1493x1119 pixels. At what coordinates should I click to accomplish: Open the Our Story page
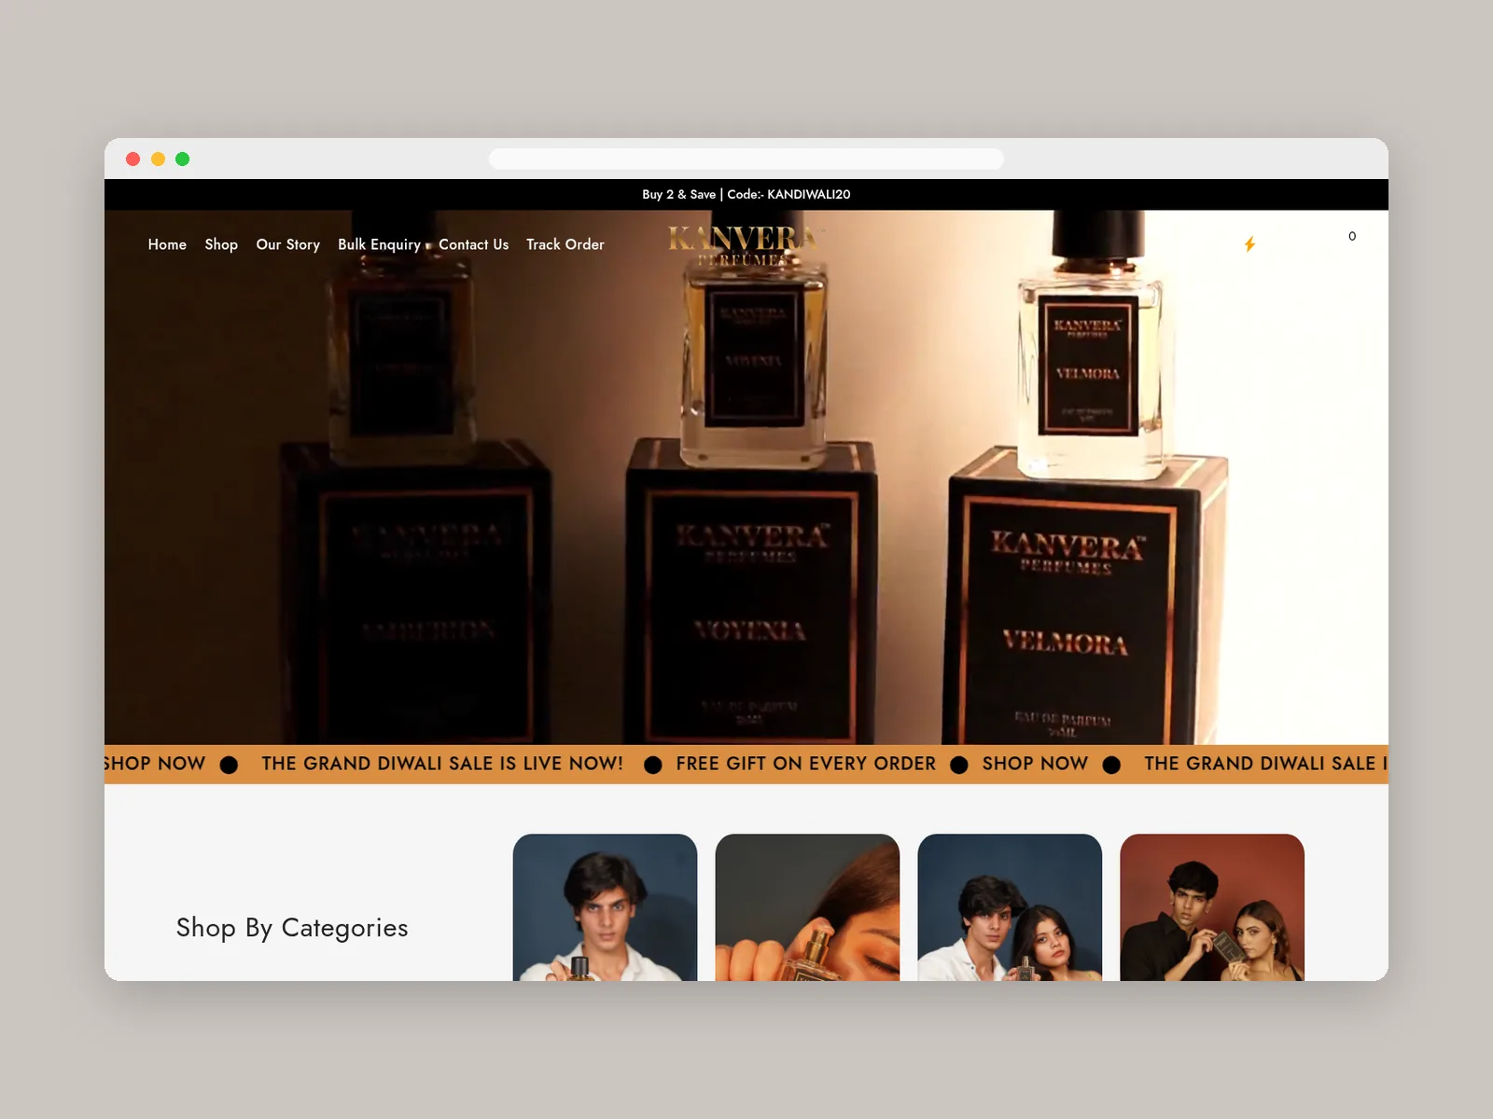click(x=288, y=244)
